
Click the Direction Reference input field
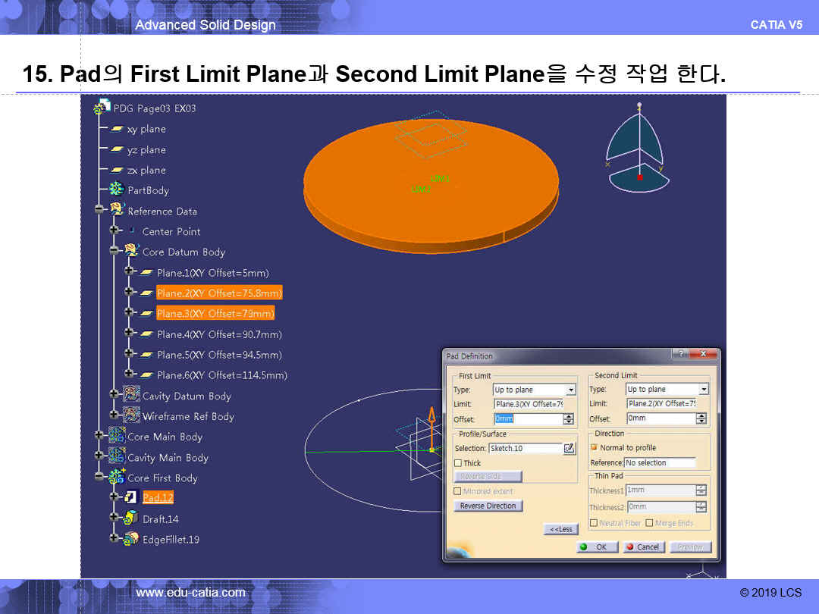659,462
